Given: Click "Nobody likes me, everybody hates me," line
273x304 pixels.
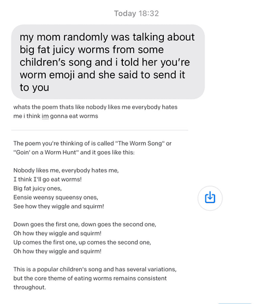Looking at the screenshot, I should coord(66,170).
